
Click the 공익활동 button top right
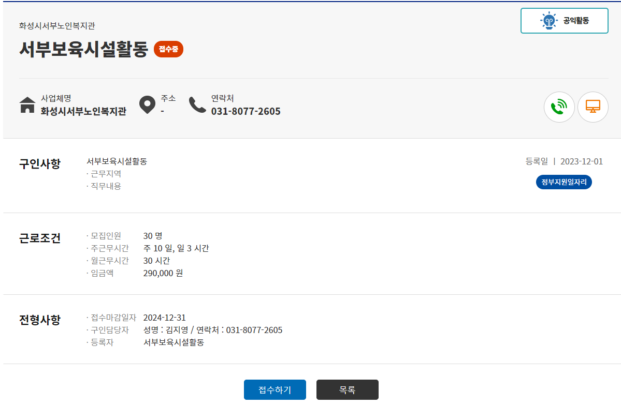click(x=564, y=21)
